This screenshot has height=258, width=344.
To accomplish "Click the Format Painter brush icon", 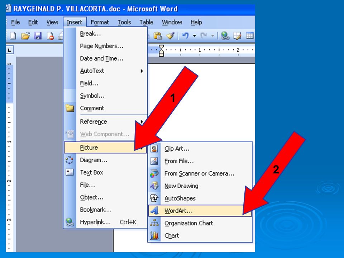I will 170,35.
